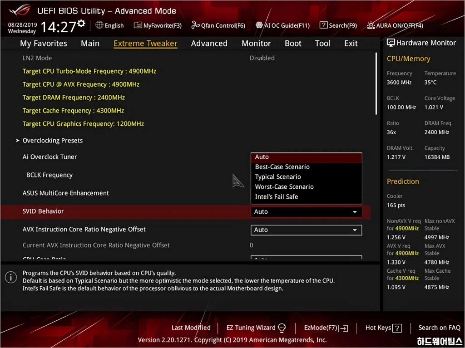Click the AI OC Guide icon

point(259,25)
